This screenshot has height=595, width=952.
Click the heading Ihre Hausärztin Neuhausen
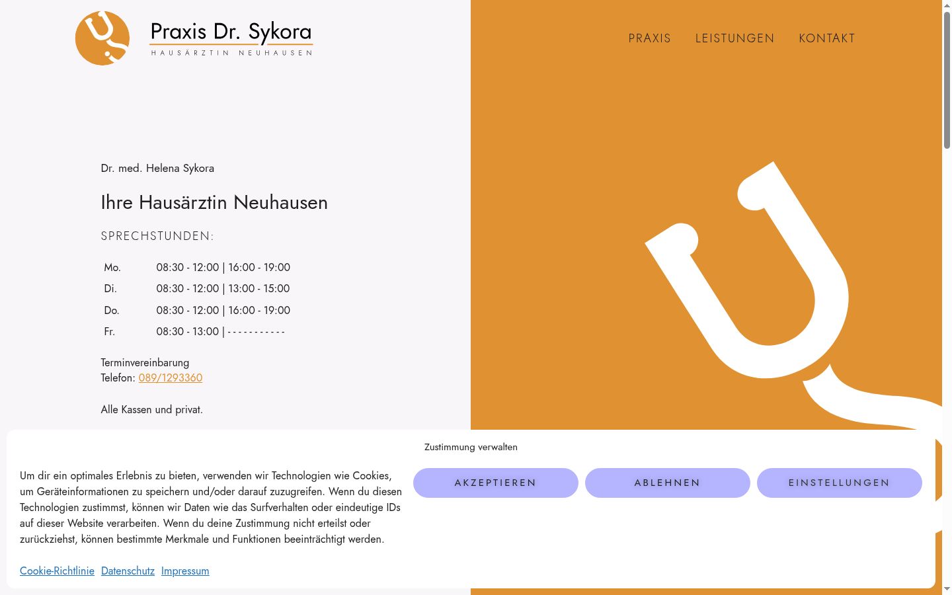(214, 202)
